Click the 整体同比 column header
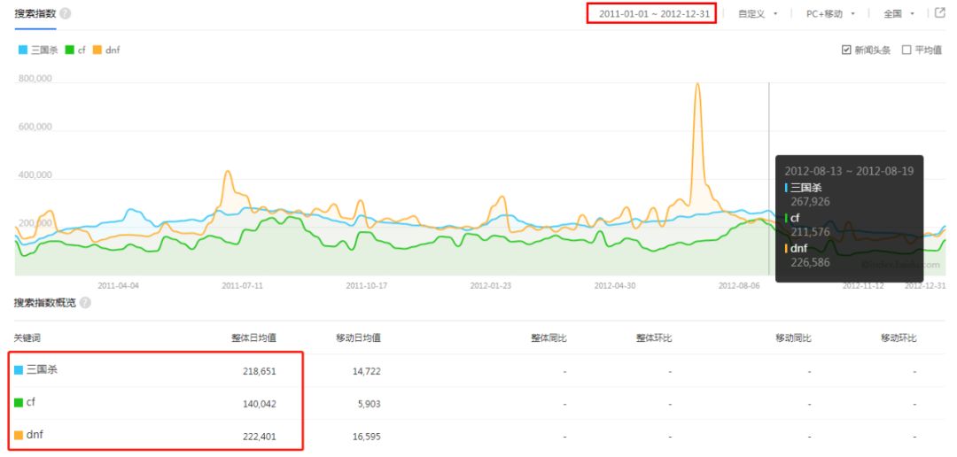Image resolution: width=957 pixels, height=457 pixels. [549, 338]
